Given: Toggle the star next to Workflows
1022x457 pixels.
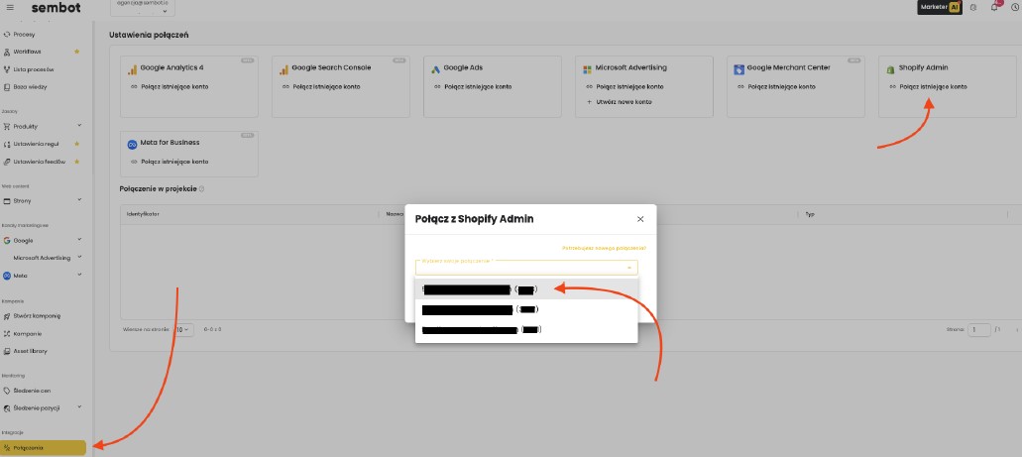Looking at the screenshot, I should pos(77,52).
